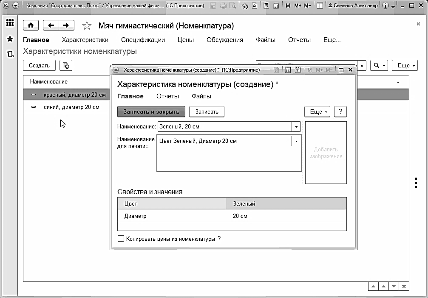The height and width of the screenshot is (298, 428).
Task: Open History icon in left sidebar
Action: point(10,54)
